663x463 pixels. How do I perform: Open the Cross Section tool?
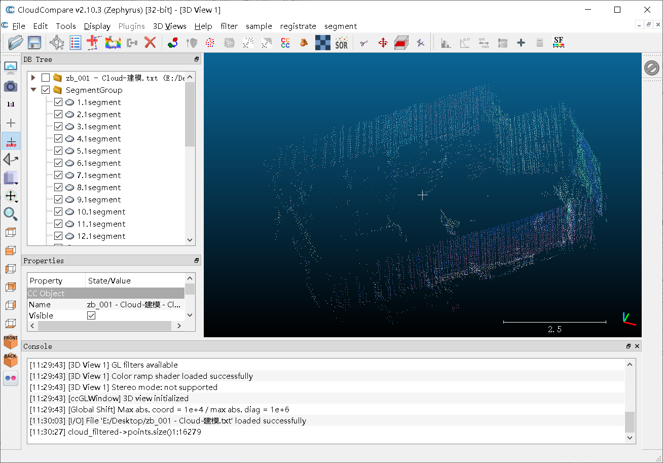(401, 43)
